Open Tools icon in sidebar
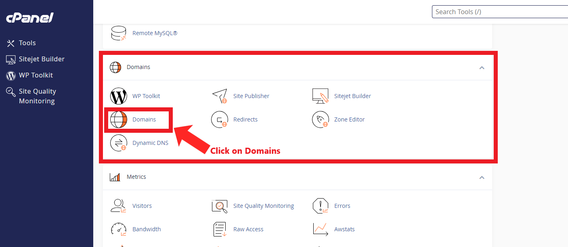The image size is (568, 247). point(11,43)
